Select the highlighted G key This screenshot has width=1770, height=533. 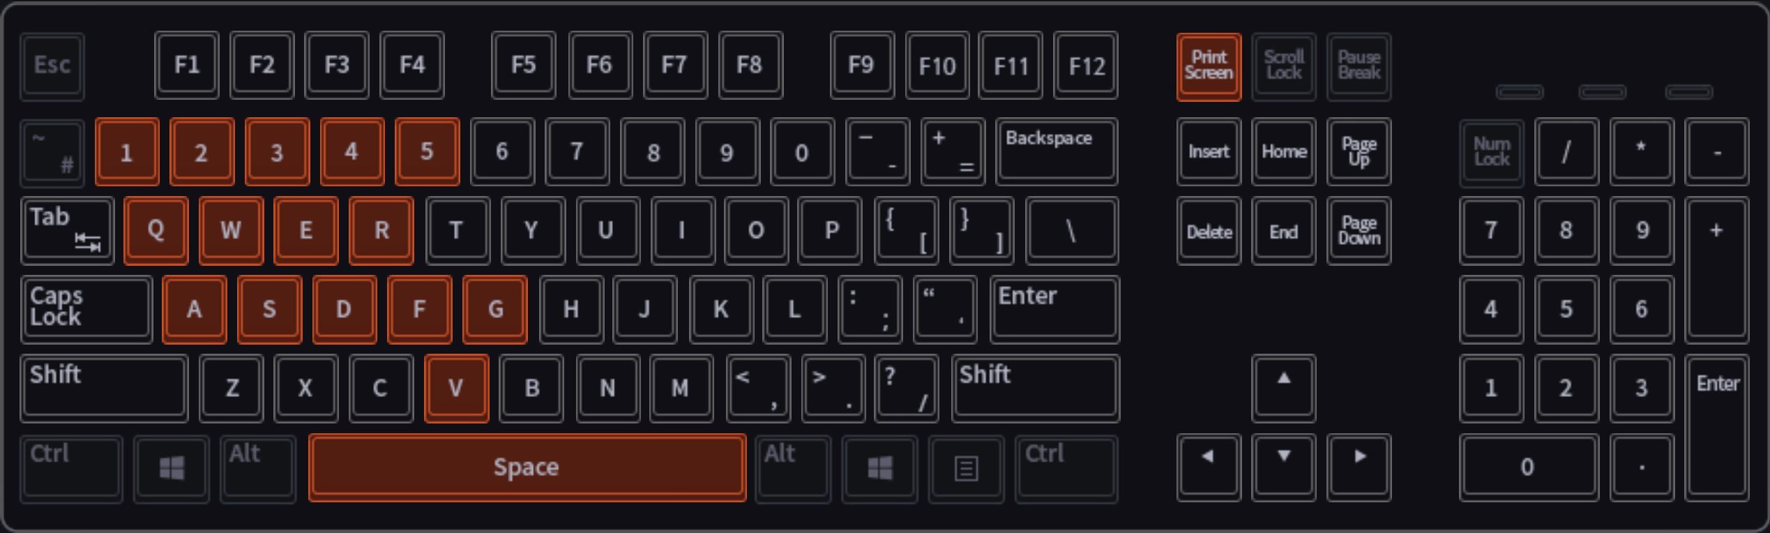[x=494, y=310]
